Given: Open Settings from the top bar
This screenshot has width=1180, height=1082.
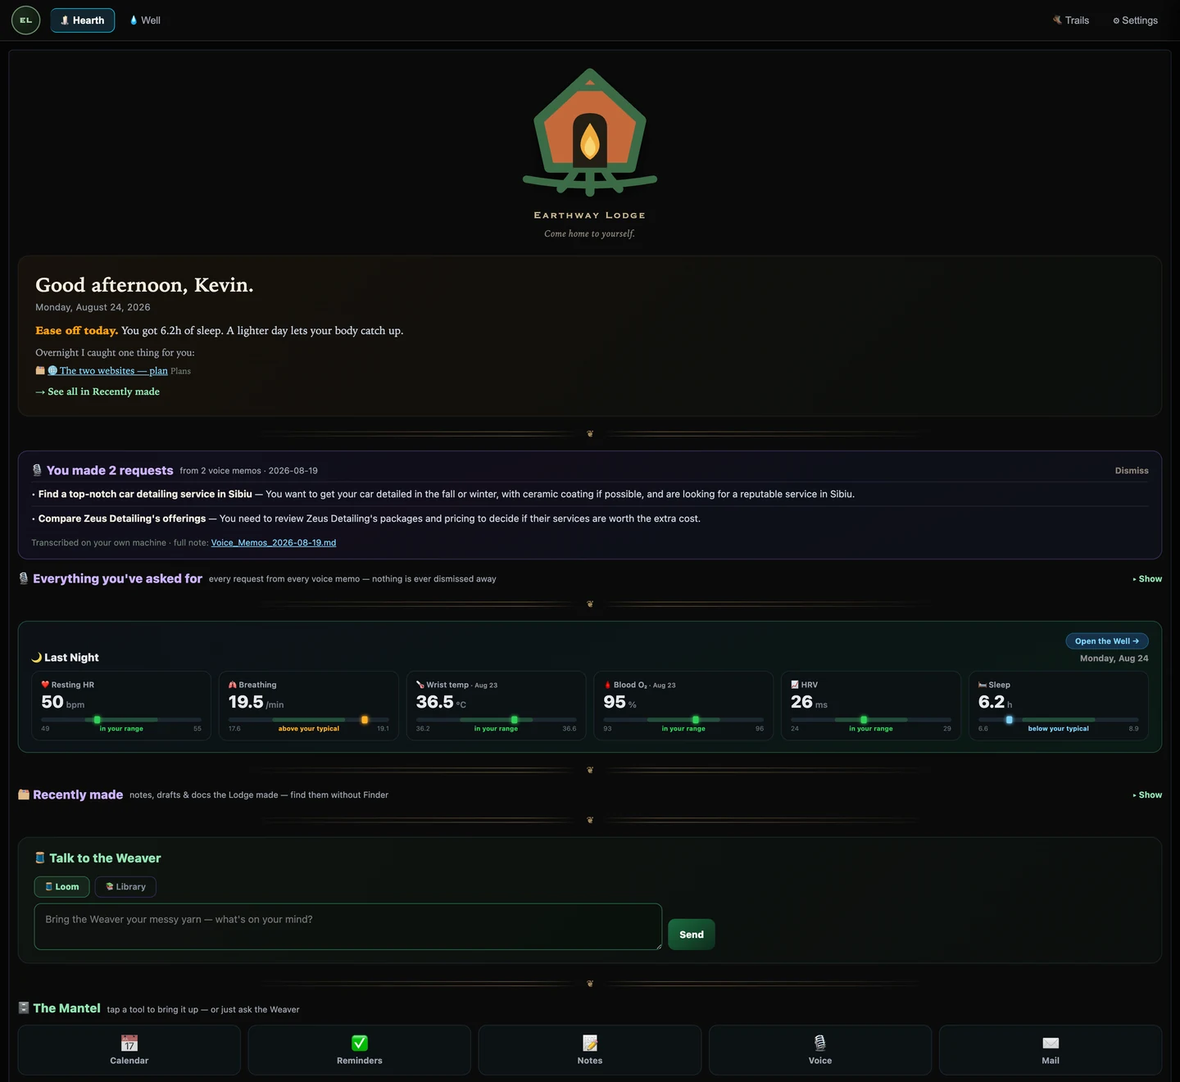Looking at the screenshot, I should tap(1135, 20).
